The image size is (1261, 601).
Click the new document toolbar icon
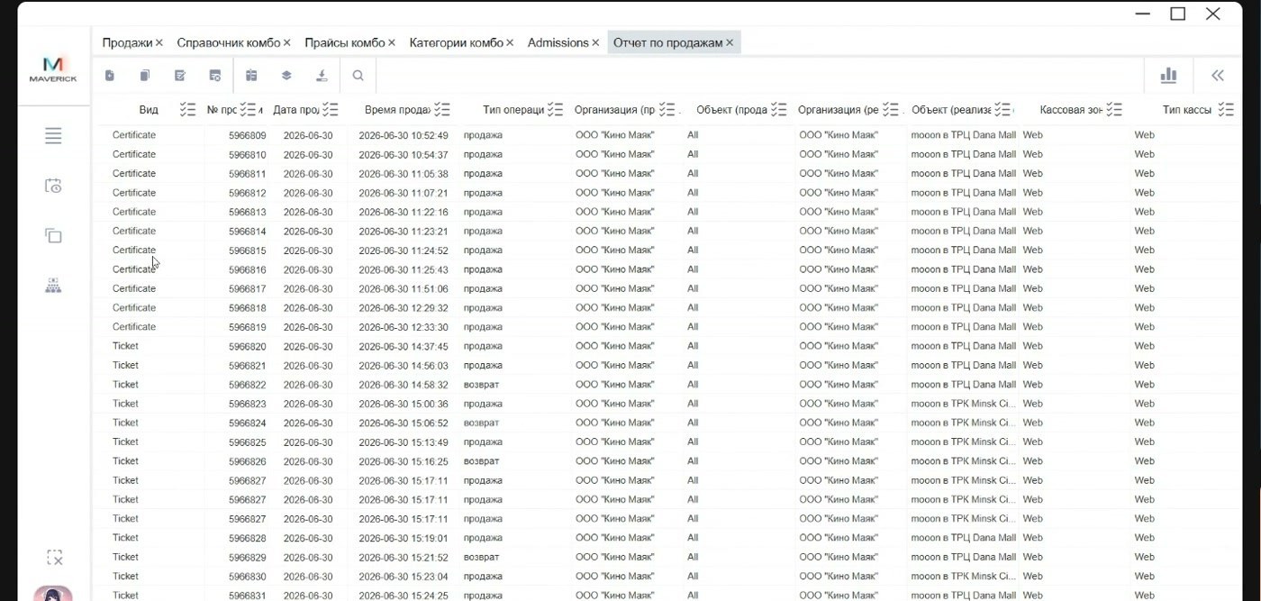[x=110, y=76]
